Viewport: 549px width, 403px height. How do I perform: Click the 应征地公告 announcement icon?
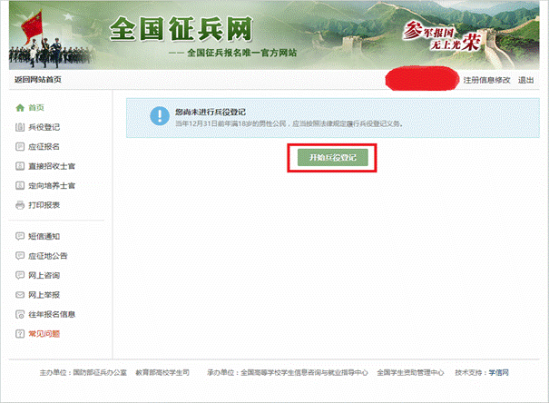pos(20,256)
